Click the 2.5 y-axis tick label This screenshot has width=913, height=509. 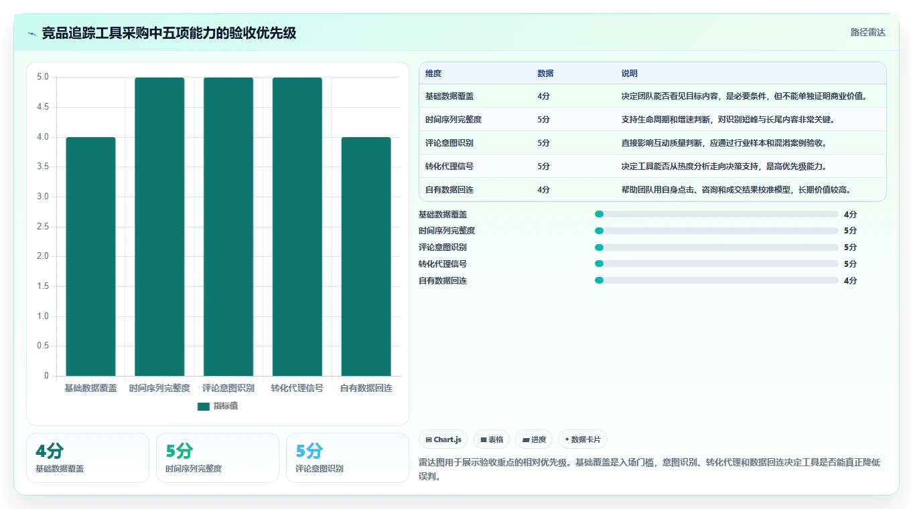43,227
